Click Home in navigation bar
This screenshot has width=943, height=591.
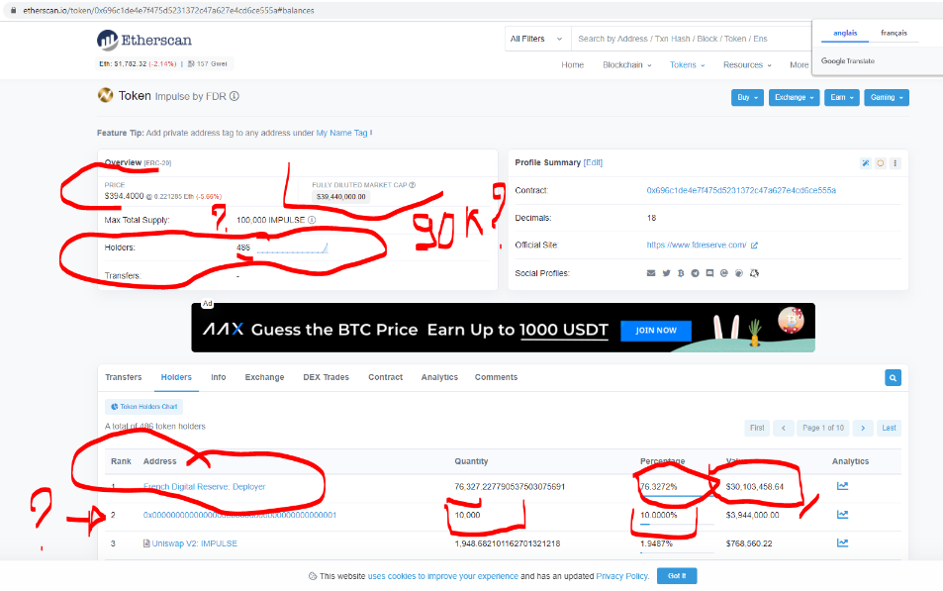click(573, 65)
